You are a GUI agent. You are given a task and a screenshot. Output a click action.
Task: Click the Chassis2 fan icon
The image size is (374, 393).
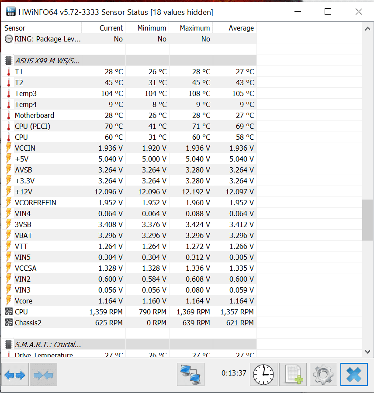[x=9, y=323]
